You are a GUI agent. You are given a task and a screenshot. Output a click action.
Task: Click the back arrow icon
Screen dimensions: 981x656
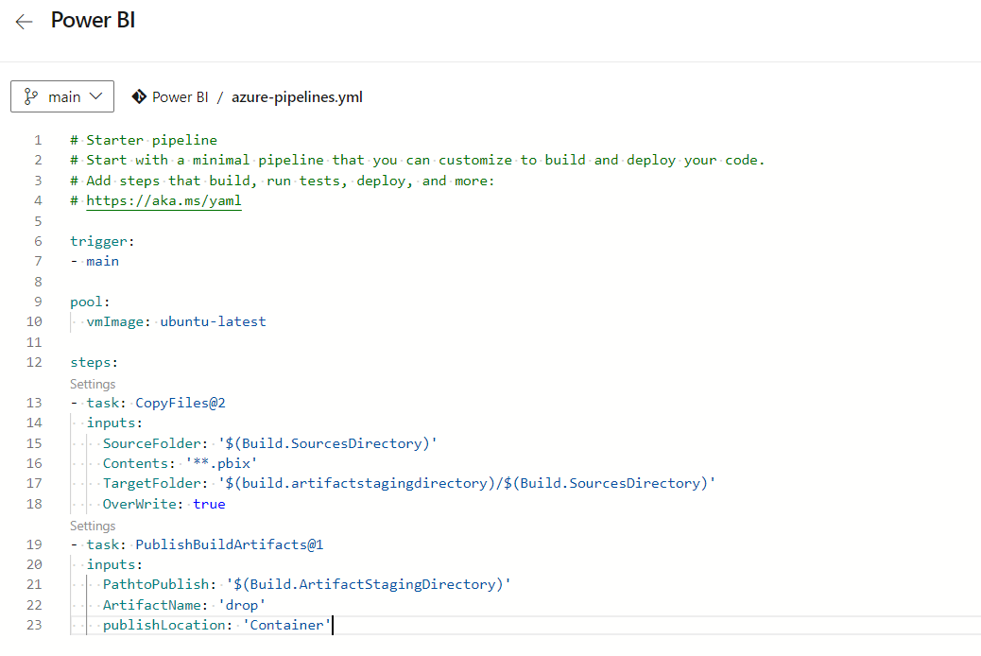[x=24, y=21]
